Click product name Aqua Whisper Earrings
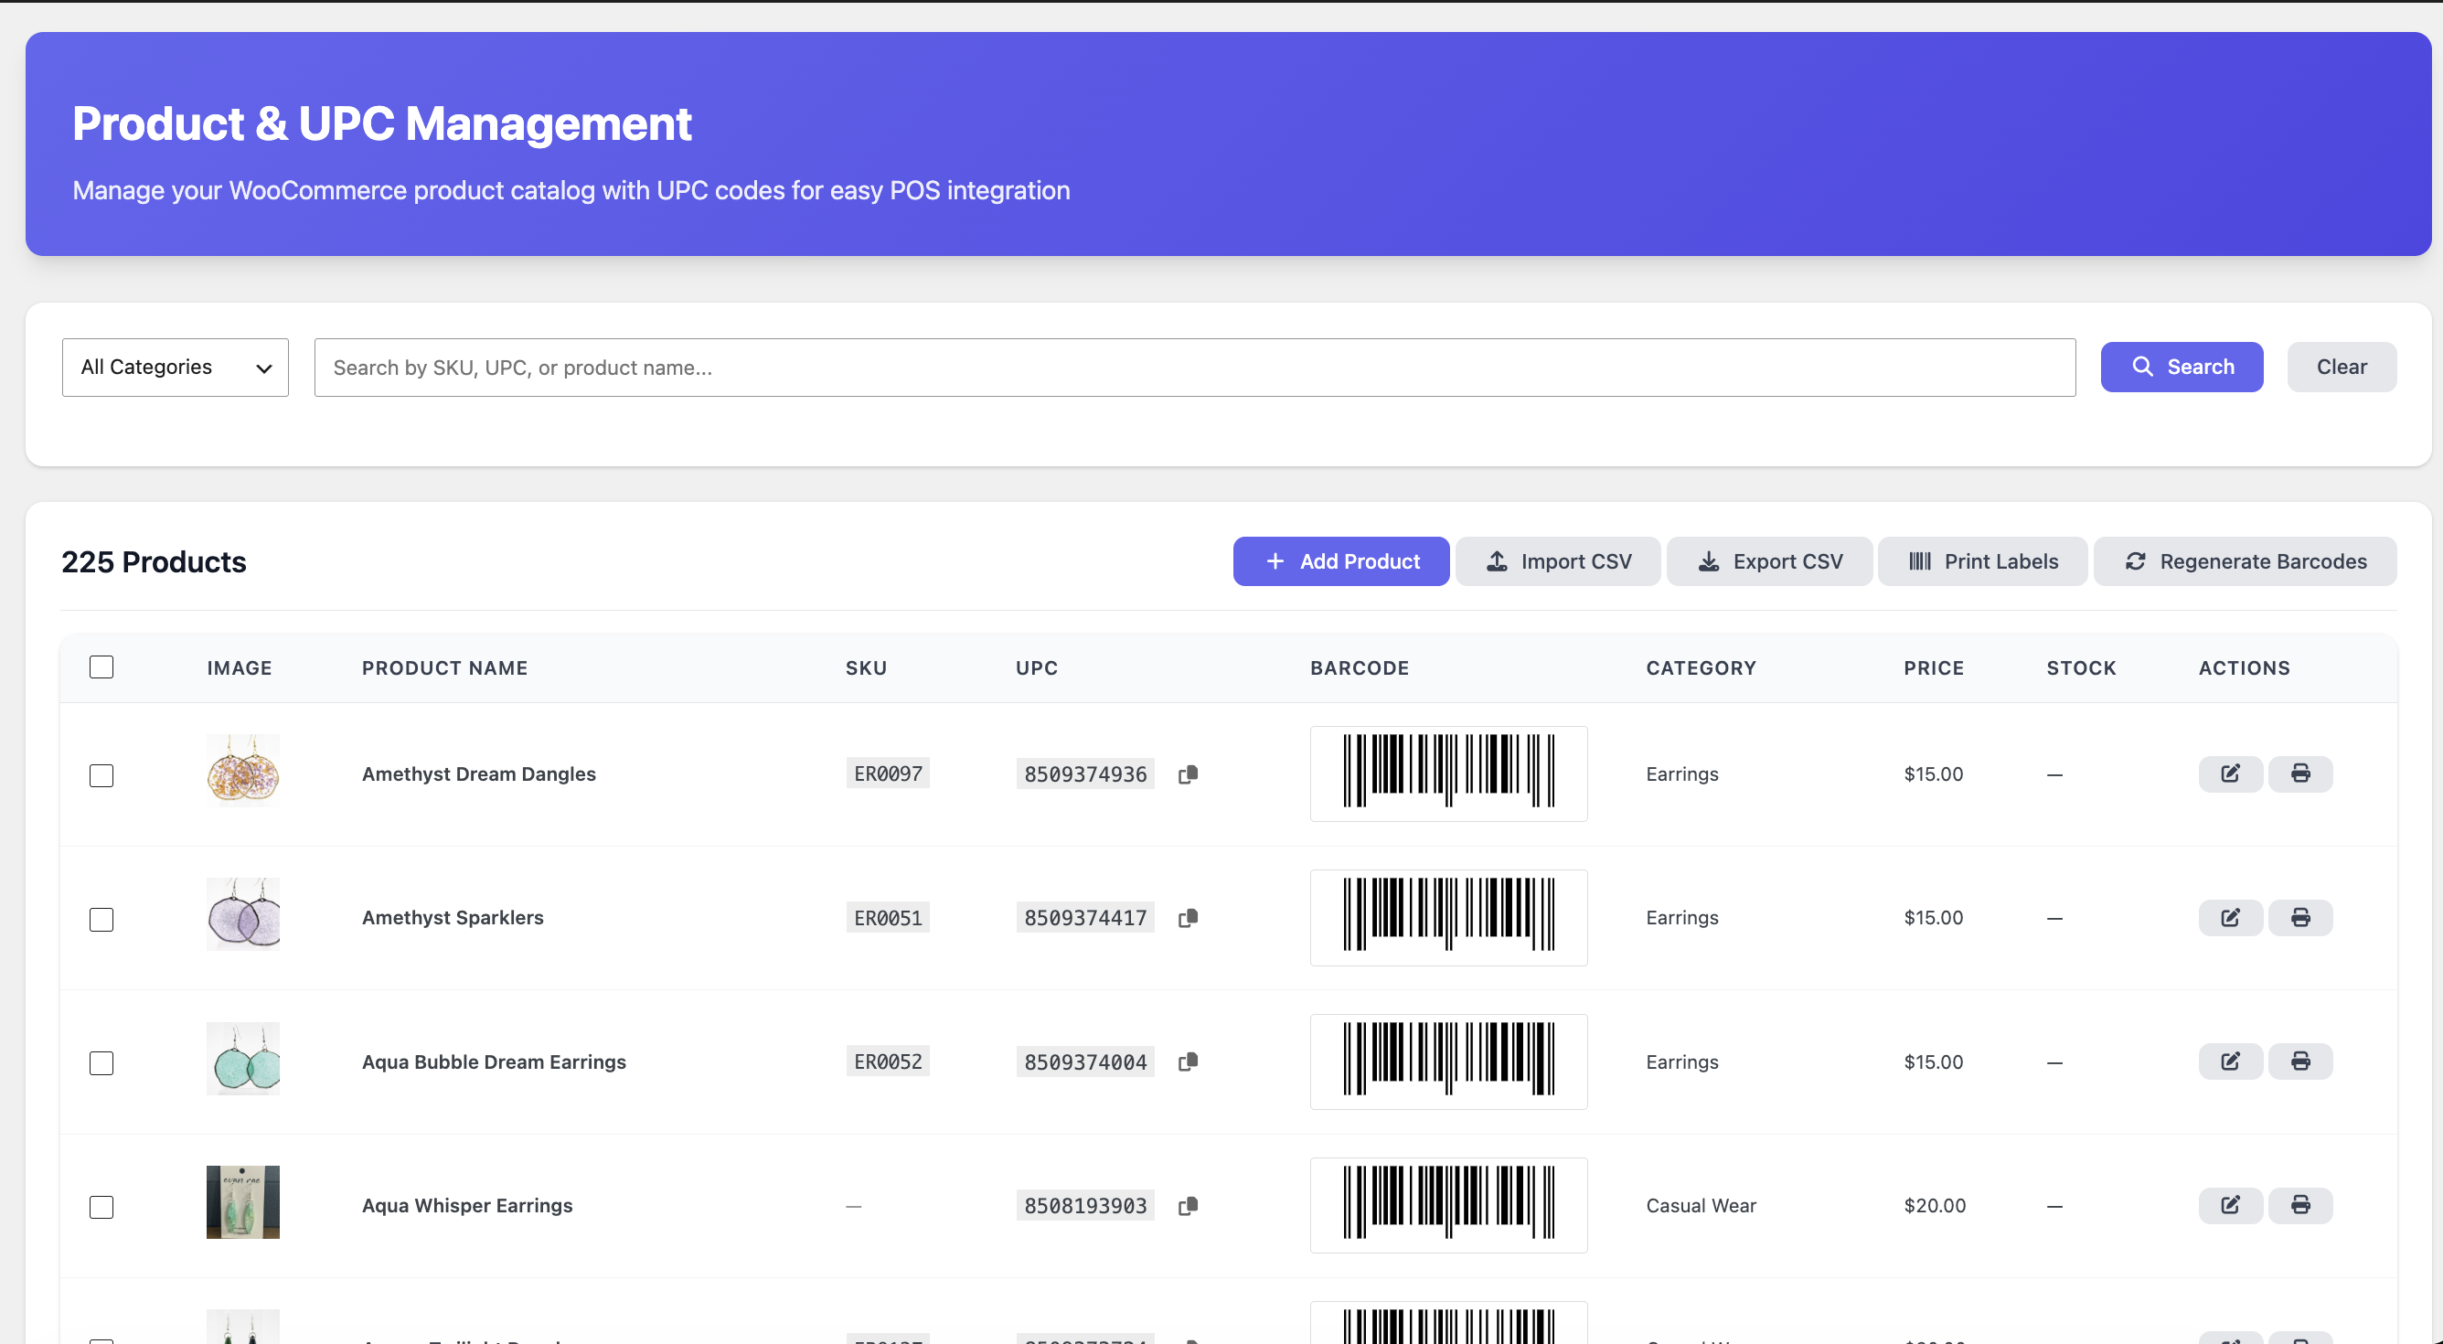 (x=467, y=1206)
